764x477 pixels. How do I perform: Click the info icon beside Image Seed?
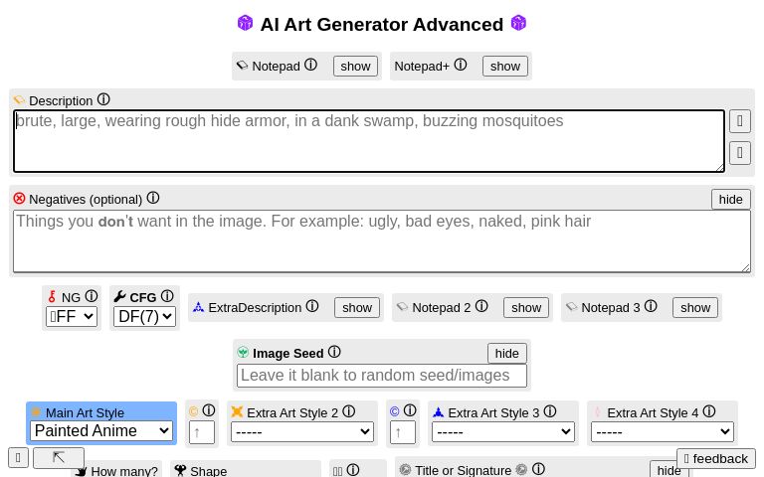click(334, 353)
